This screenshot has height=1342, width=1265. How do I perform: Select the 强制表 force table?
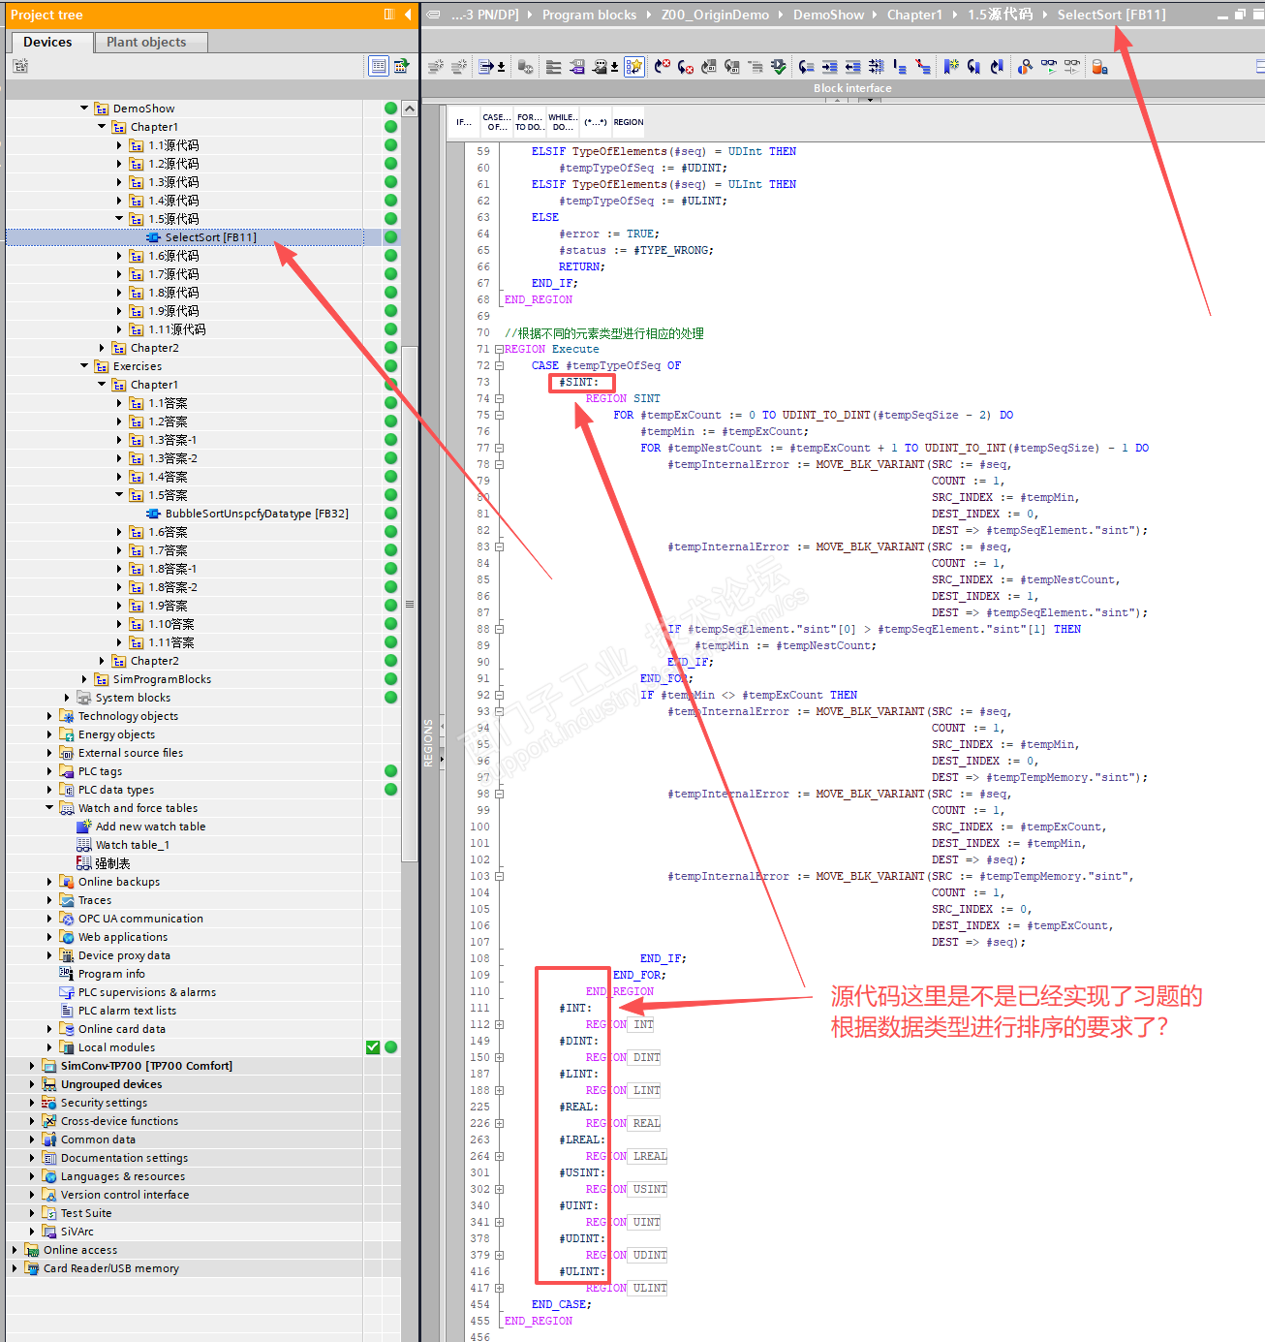click(x=112, y=863)
